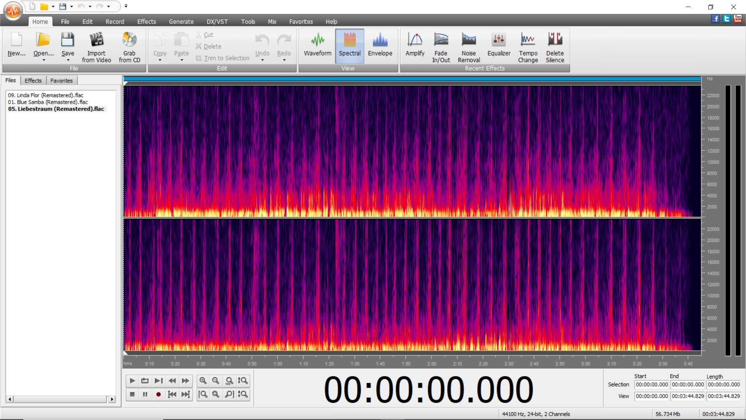Open the DX/VST ribbon tab

pos(217,22)
